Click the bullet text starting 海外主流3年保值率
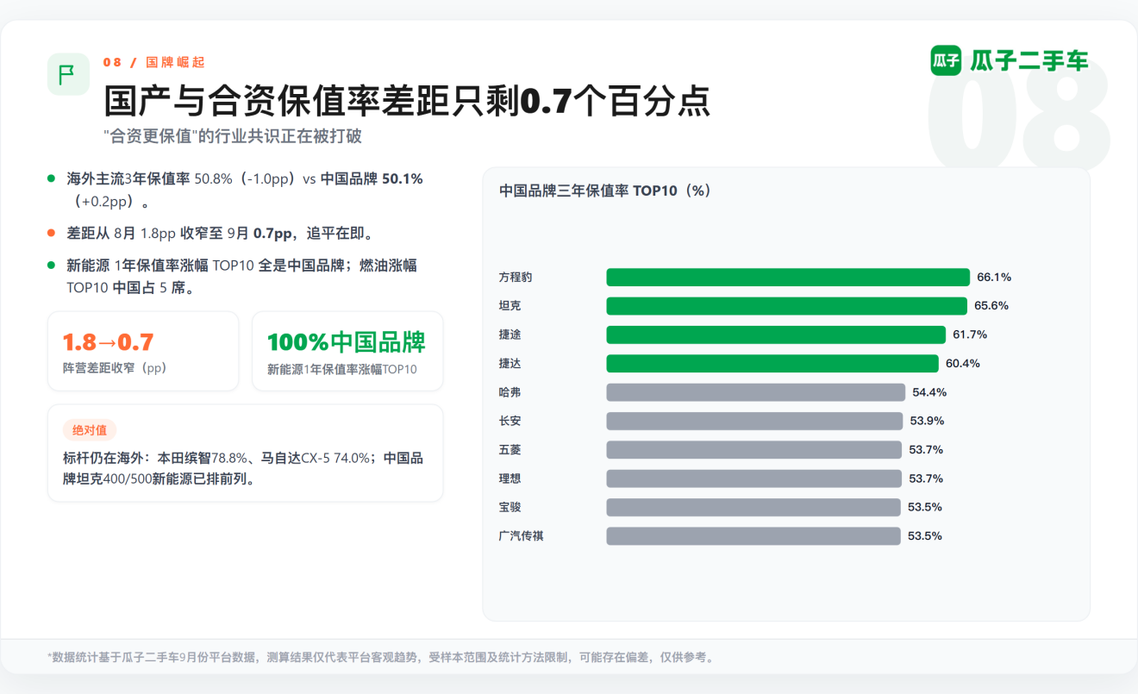 click(x=245, y=191)
